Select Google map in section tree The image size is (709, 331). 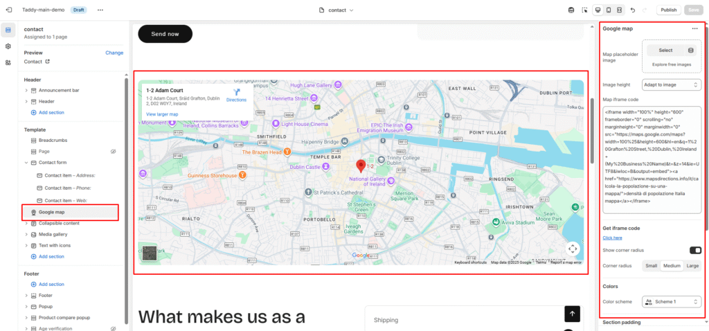pyautogui.click(x=51, y=212)
